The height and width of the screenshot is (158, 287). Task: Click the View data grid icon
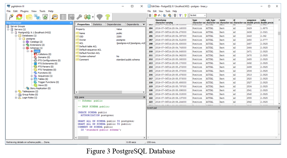(63, 17)
